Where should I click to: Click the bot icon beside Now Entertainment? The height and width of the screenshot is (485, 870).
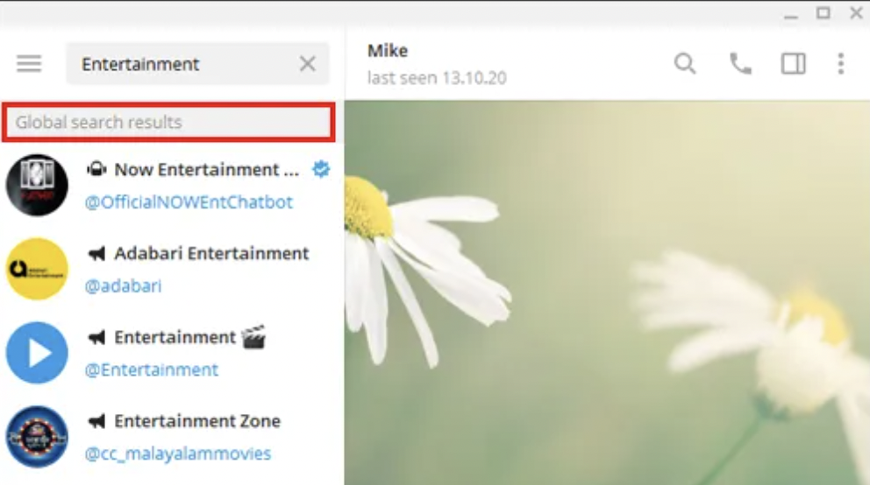96,169
